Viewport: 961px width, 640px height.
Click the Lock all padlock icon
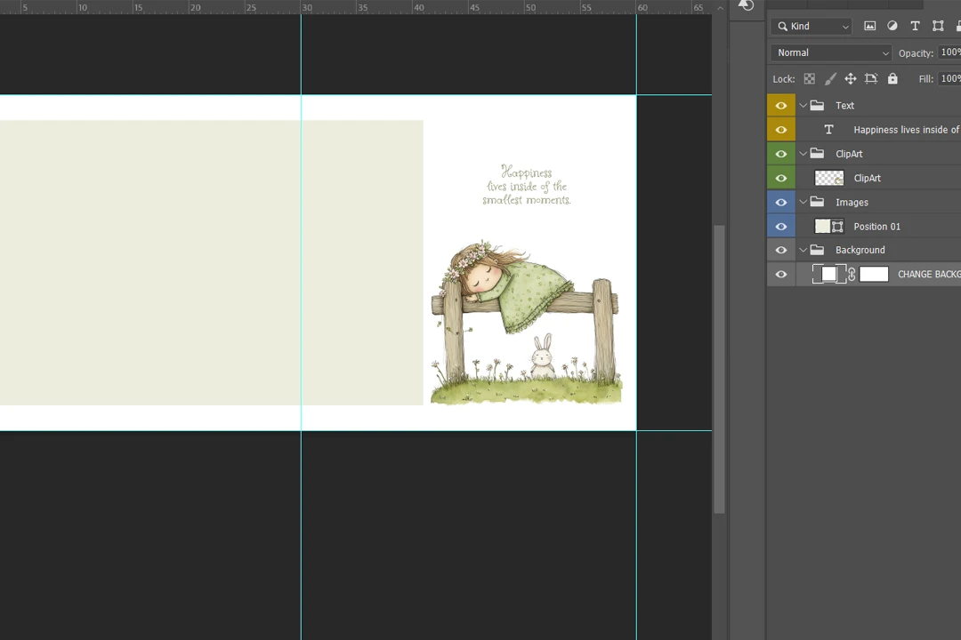(892, 78)
